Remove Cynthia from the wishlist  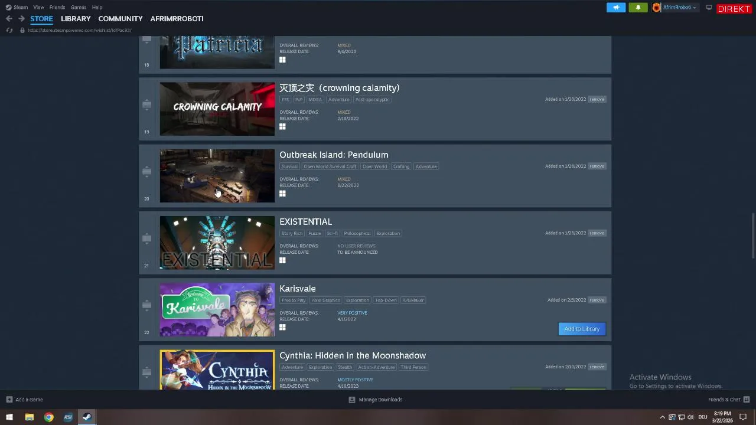click(x=597, y=367)
